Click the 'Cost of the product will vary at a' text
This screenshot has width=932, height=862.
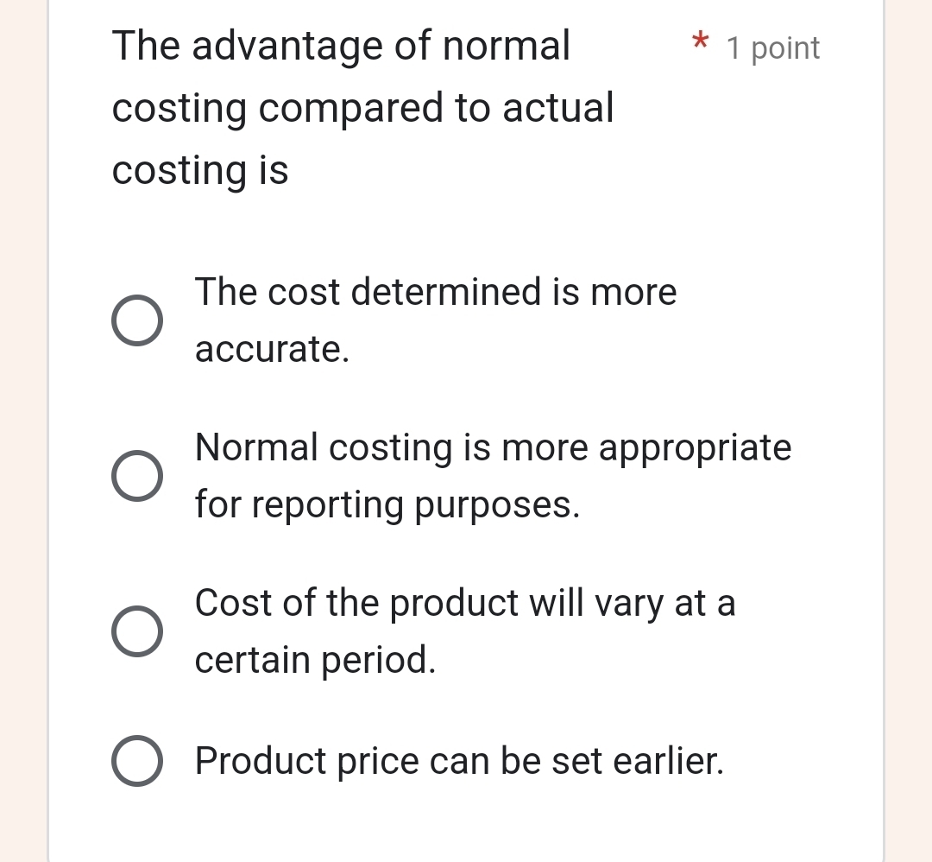tap(465, 603)
